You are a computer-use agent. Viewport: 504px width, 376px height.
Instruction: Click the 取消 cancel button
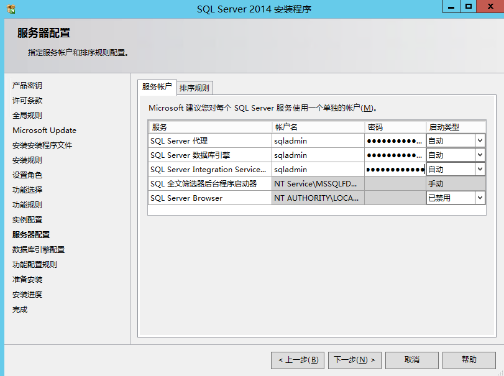pos(412,360)
